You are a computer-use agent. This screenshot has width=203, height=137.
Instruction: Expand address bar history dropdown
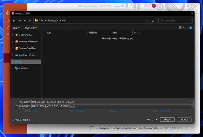(147, 21)
